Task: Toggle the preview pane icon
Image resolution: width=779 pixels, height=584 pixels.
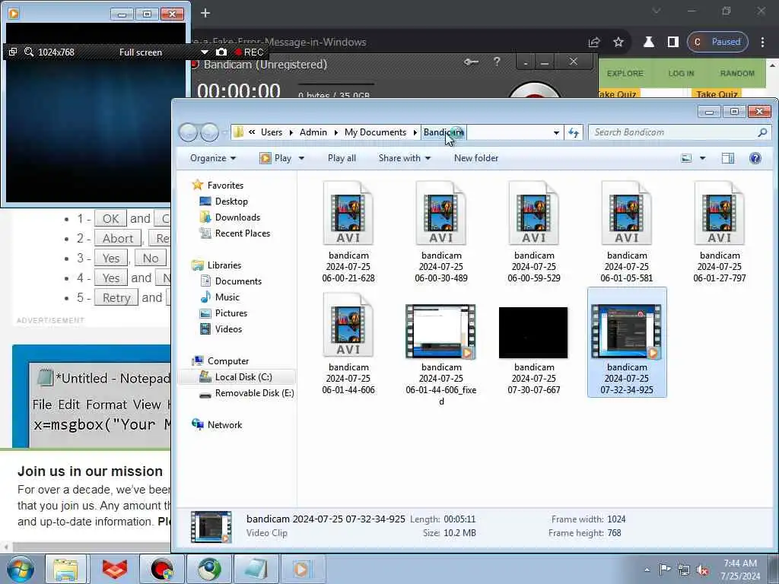Action: [x=728, y=158]
